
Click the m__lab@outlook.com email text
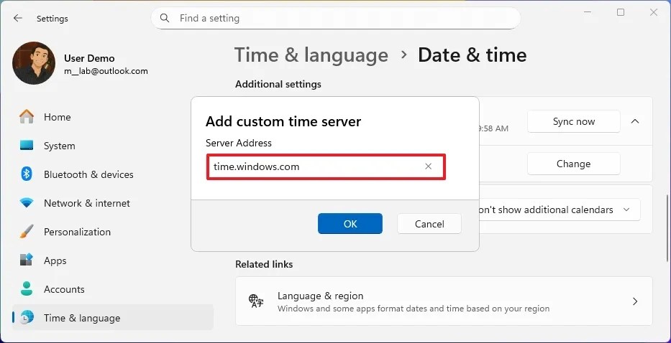[106, 71]
